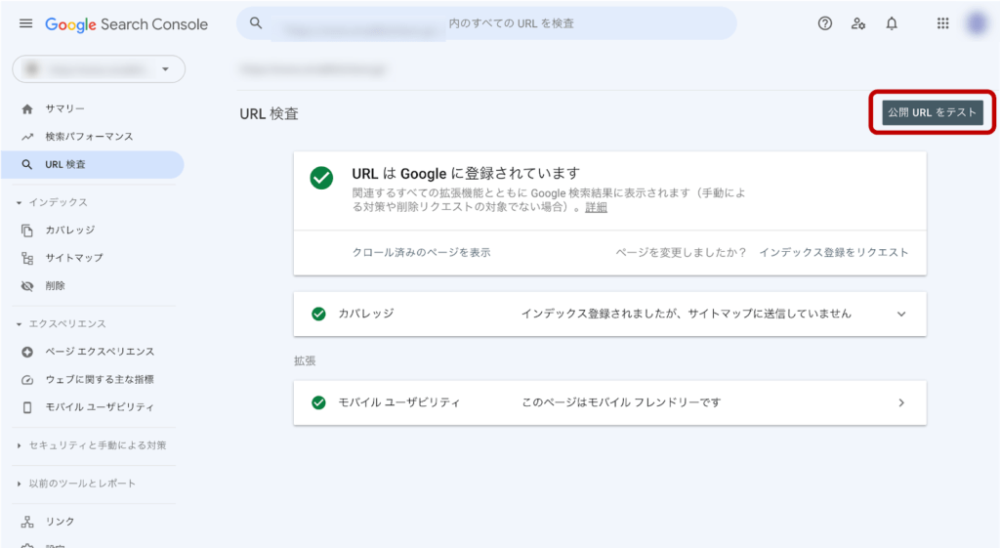Click the 検索パフォーマンス trend icon
Viewport: 1000px width, 548px height.
point(27,137)
